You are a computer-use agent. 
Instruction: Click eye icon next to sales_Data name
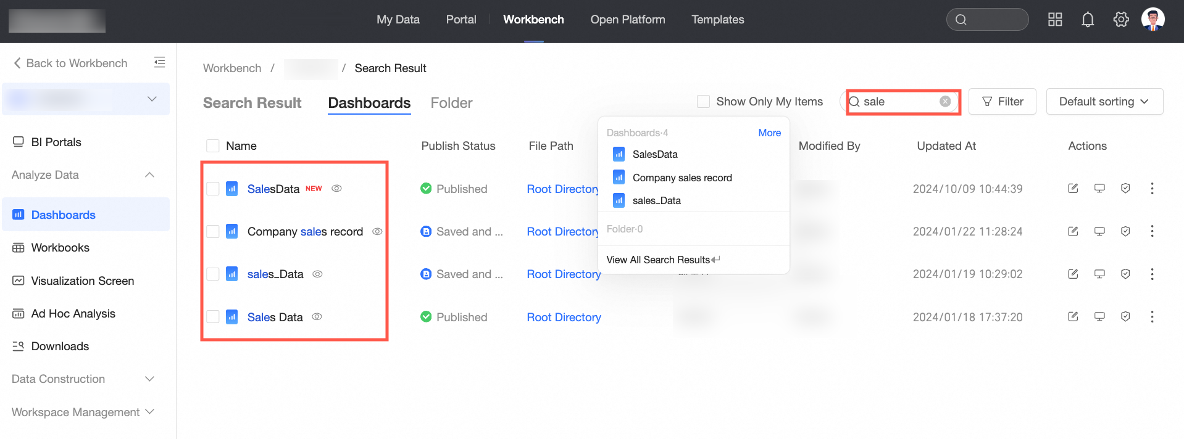pos(317,274)
